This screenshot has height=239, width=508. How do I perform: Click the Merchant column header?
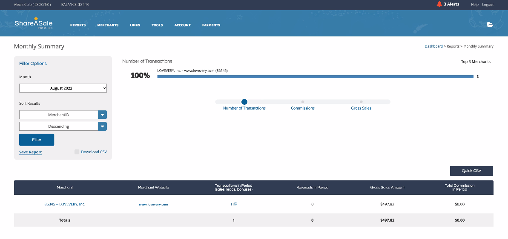tap(65, 187)
